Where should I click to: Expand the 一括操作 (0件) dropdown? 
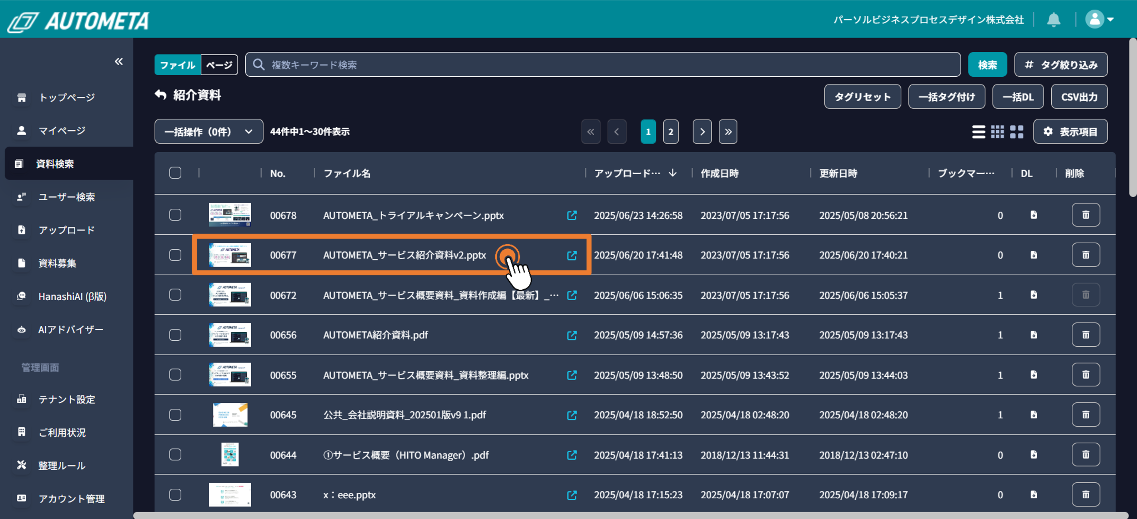coord(209,131)
